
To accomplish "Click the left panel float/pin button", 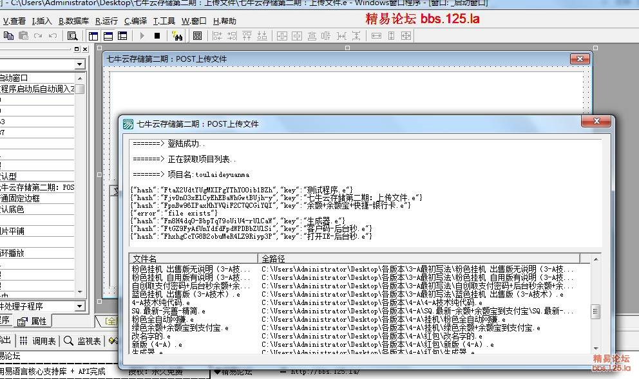I will pos(77,50).
